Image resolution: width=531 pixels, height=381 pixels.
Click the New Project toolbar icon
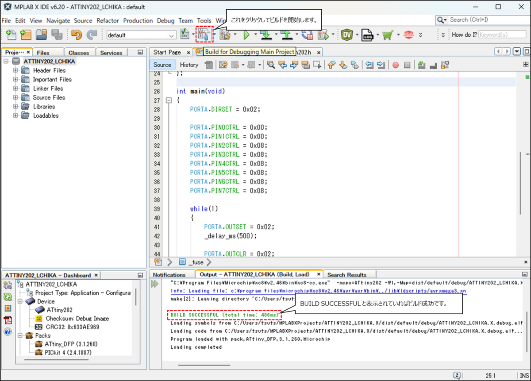pyautogui.click(x=26, y=35)
